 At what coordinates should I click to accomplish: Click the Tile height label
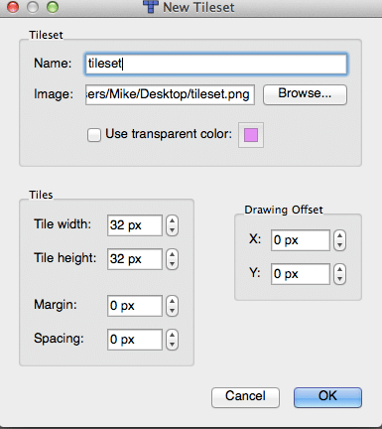65,257
